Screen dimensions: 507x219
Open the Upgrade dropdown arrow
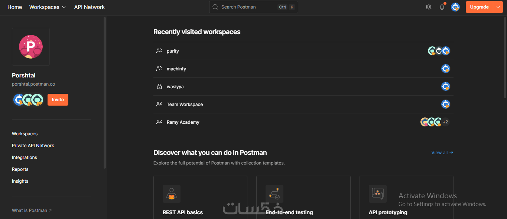[498, 7]
